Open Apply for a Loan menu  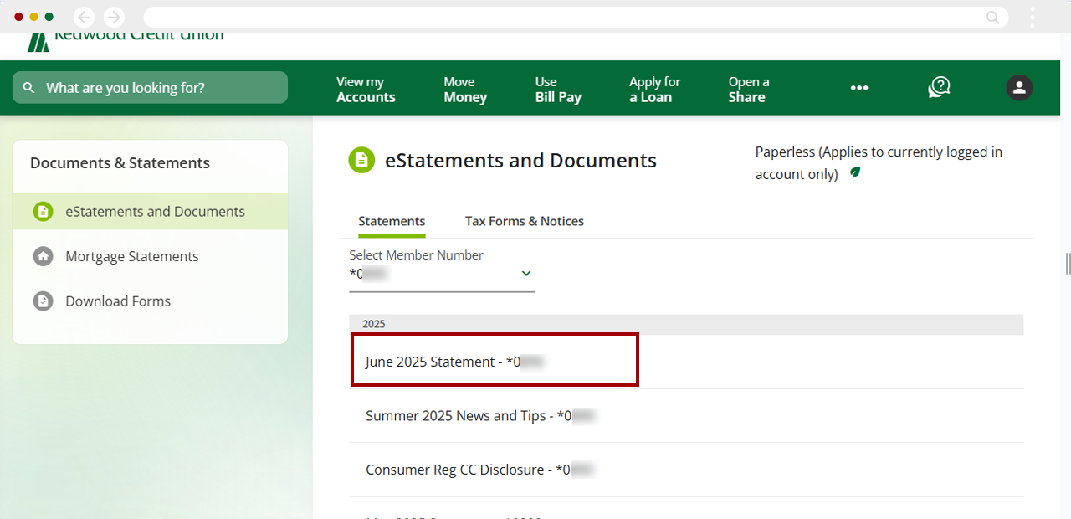click(654, 90)
